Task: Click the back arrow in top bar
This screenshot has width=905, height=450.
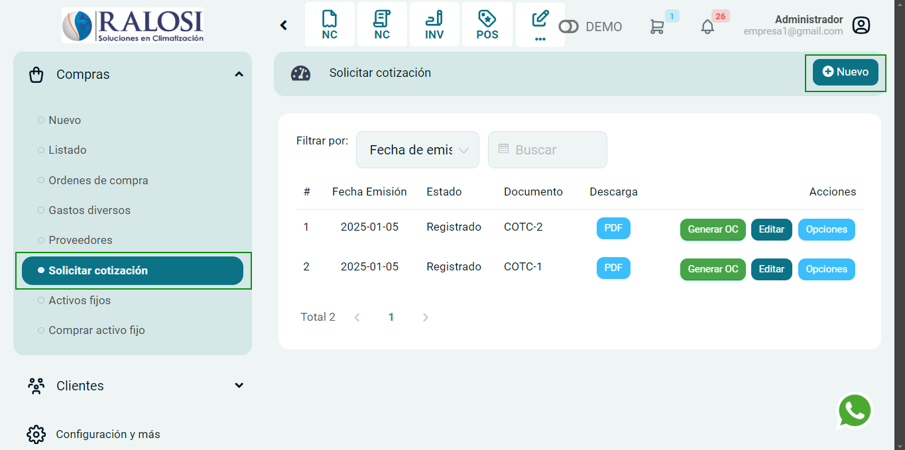Action: pos(284,25)
